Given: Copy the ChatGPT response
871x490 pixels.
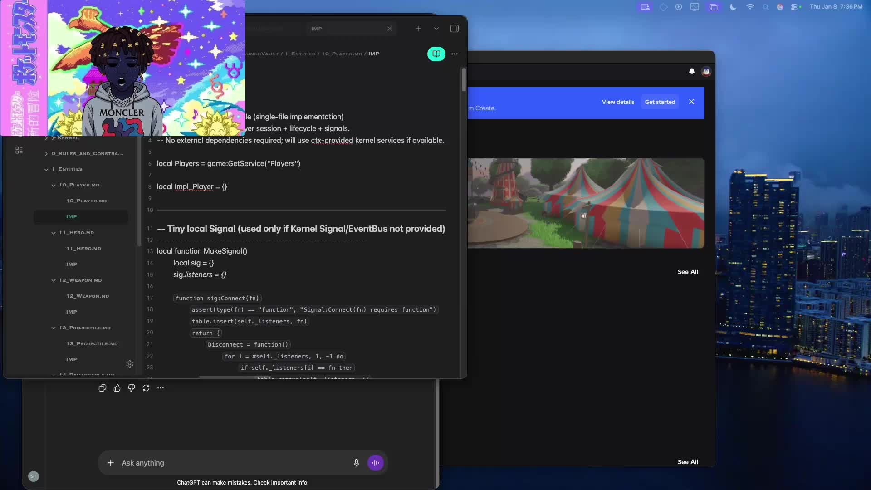Looking at the screenshot, I should coord(103,388).
